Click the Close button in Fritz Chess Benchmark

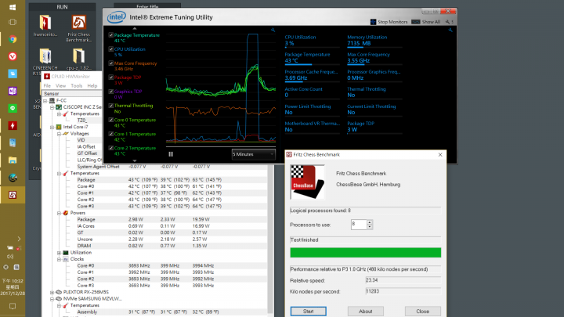point(423,312)
